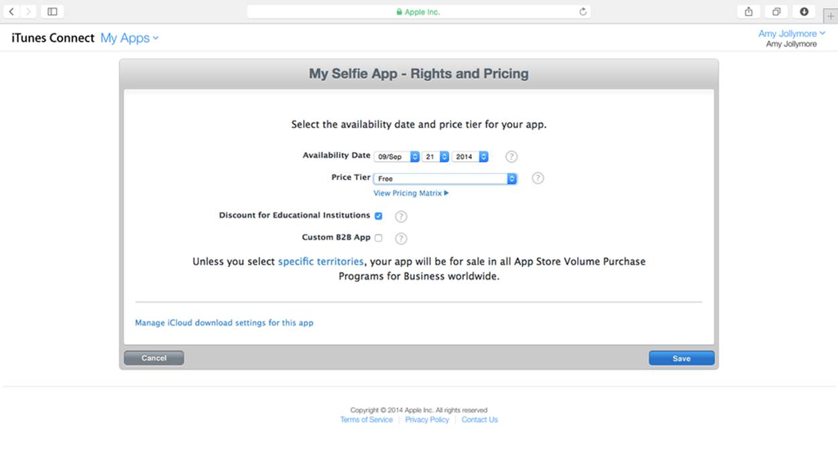The width and height of the screenshot is (838, 470).
Task: Enable the Custom B2B App checkbox
Action: (x=378, y=238)
